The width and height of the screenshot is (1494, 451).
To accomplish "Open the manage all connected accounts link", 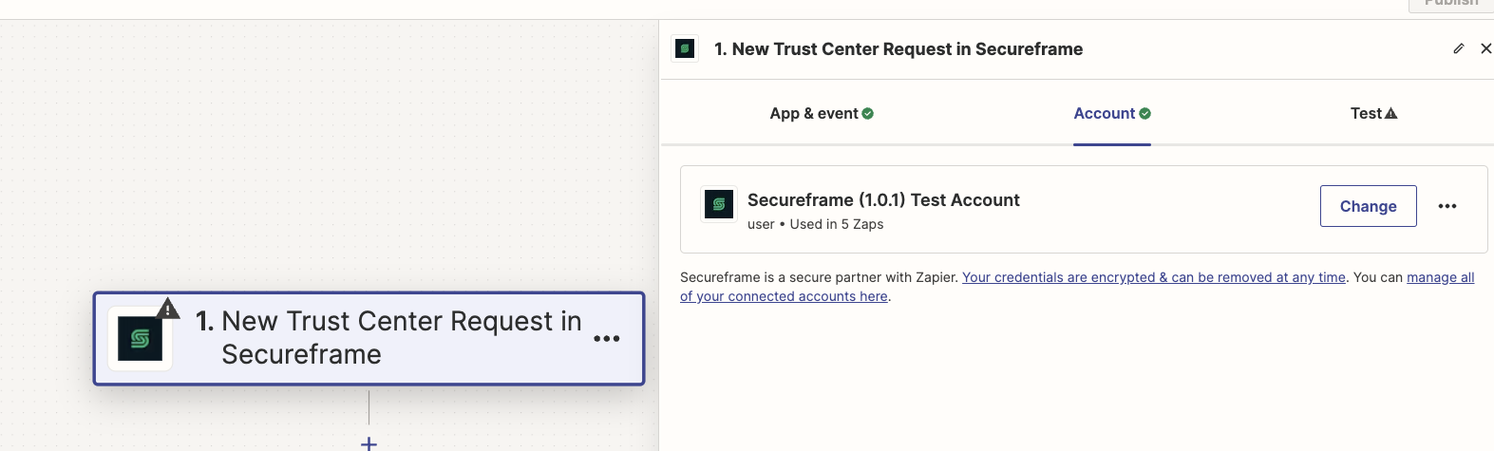I will point(1077,287).
